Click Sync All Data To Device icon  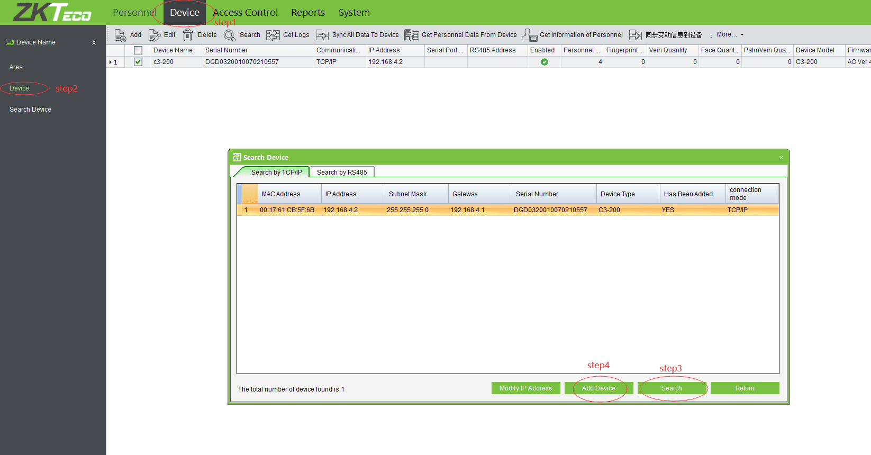point(322,35)
